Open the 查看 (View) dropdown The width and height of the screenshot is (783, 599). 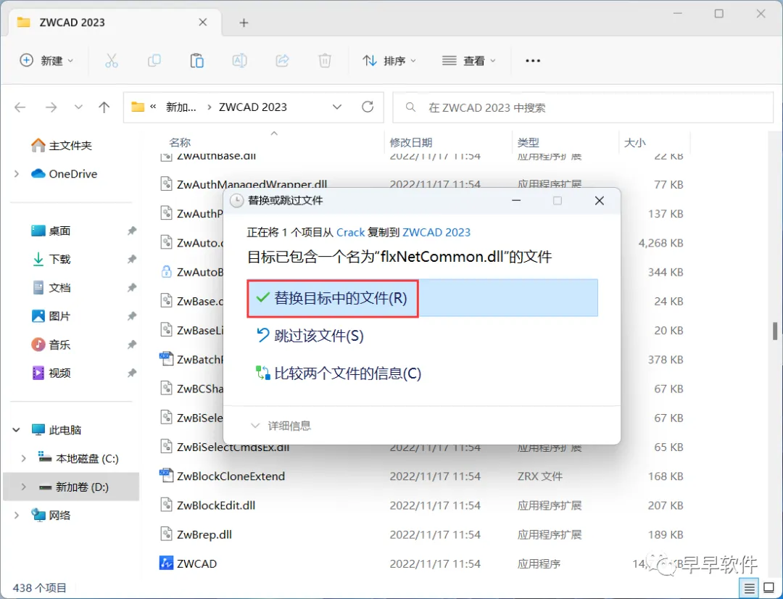(469, 60)
